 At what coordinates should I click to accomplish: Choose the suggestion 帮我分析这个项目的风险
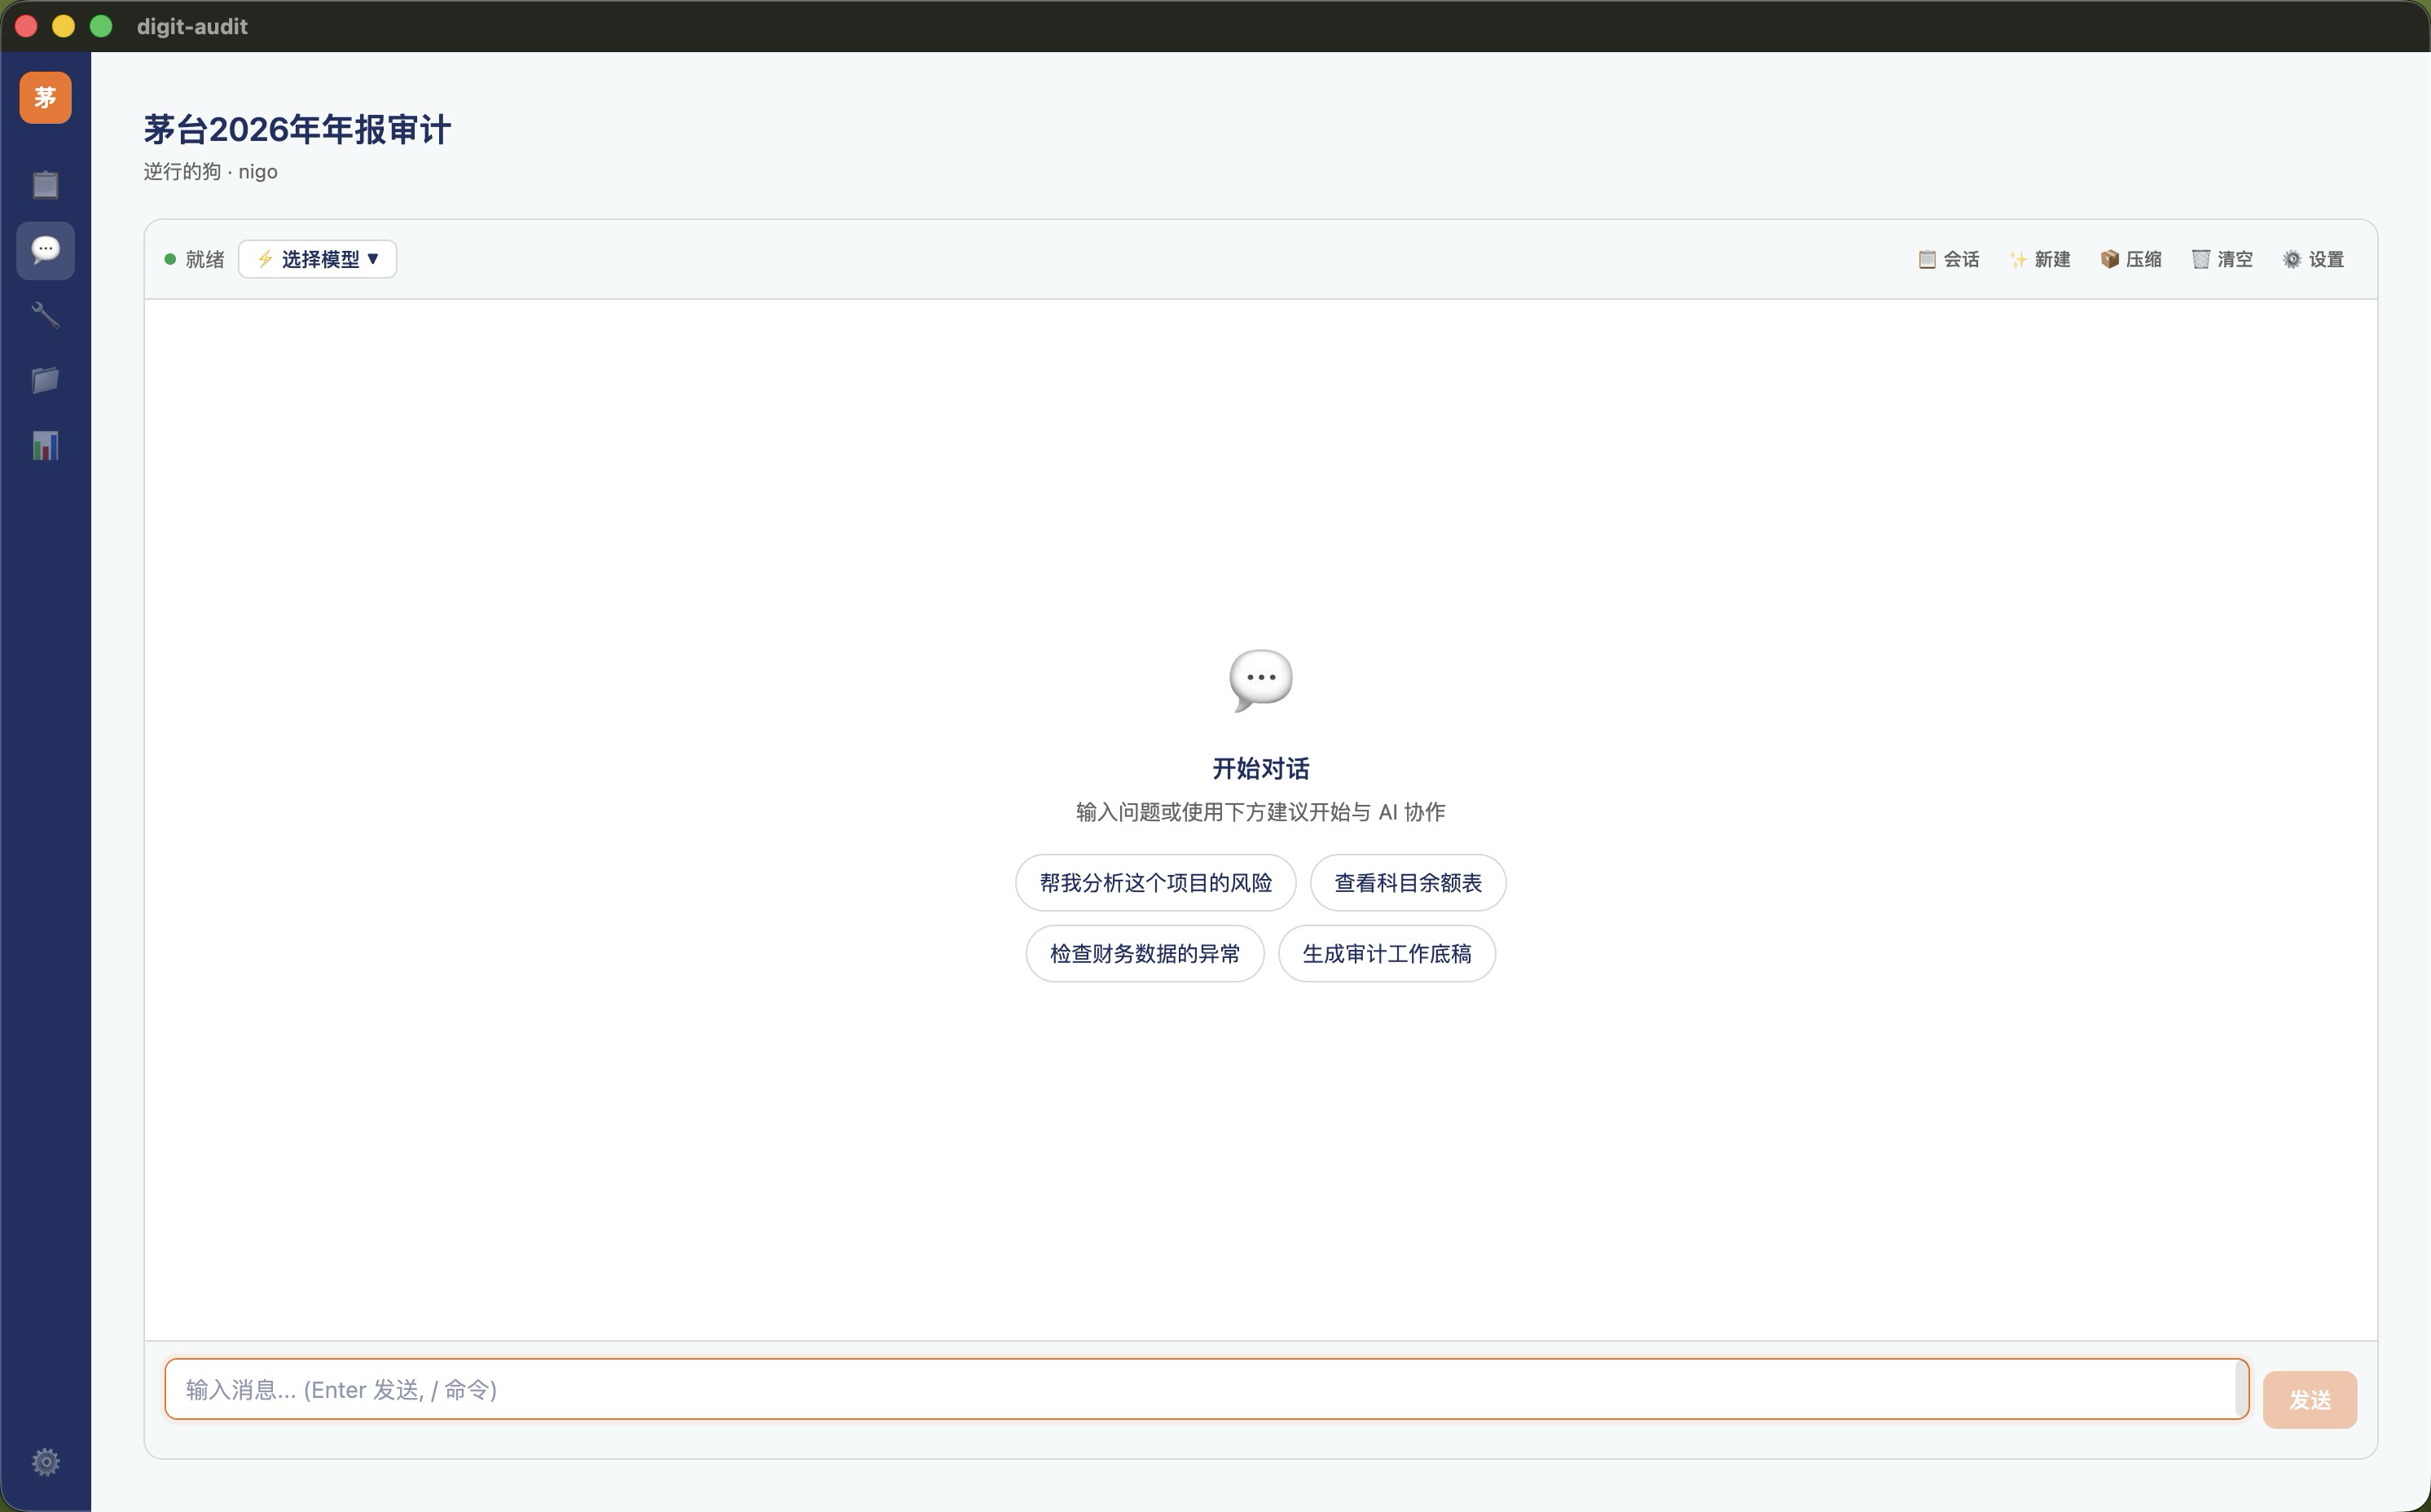(1155, 883)
